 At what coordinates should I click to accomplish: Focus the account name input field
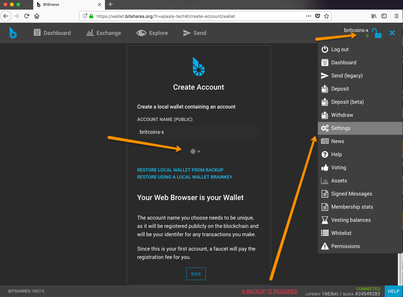[x=198, y=132]
